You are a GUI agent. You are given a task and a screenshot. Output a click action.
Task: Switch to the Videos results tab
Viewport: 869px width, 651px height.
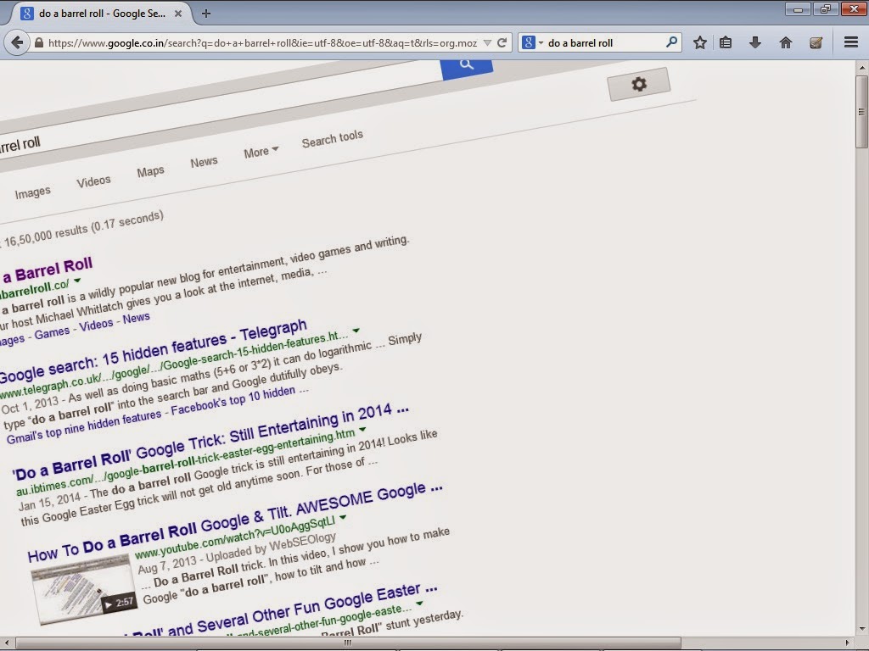(93, 181)
